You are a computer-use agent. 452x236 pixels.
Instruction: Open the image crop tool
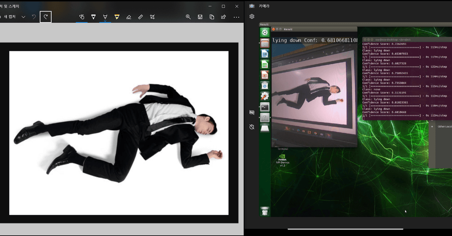(x=152, y=17)
